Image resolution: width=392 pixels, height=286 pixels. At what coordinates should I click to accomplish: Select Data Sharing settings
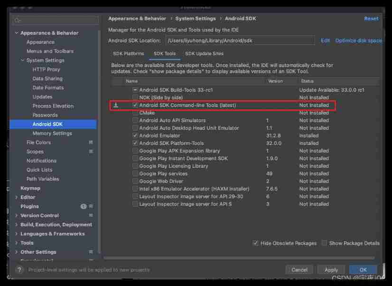coord(47,78)
